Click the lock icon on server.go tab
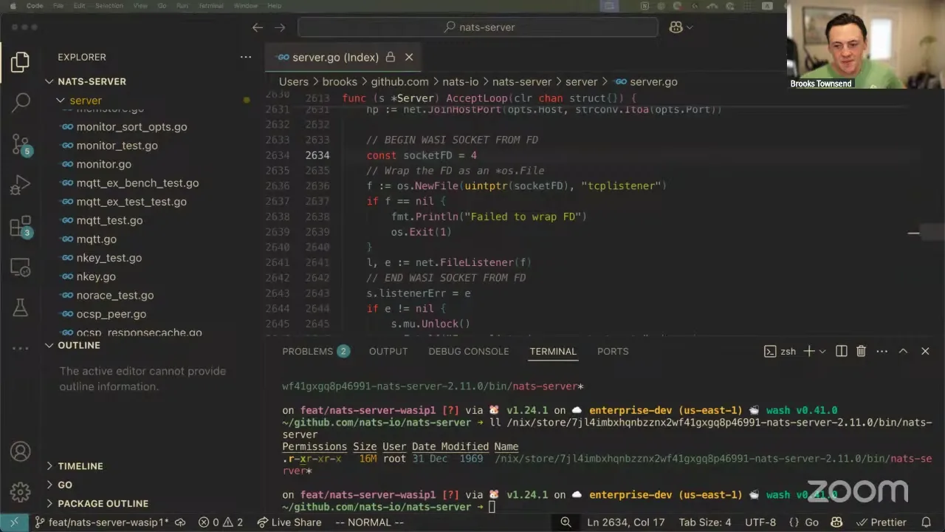 391,57
